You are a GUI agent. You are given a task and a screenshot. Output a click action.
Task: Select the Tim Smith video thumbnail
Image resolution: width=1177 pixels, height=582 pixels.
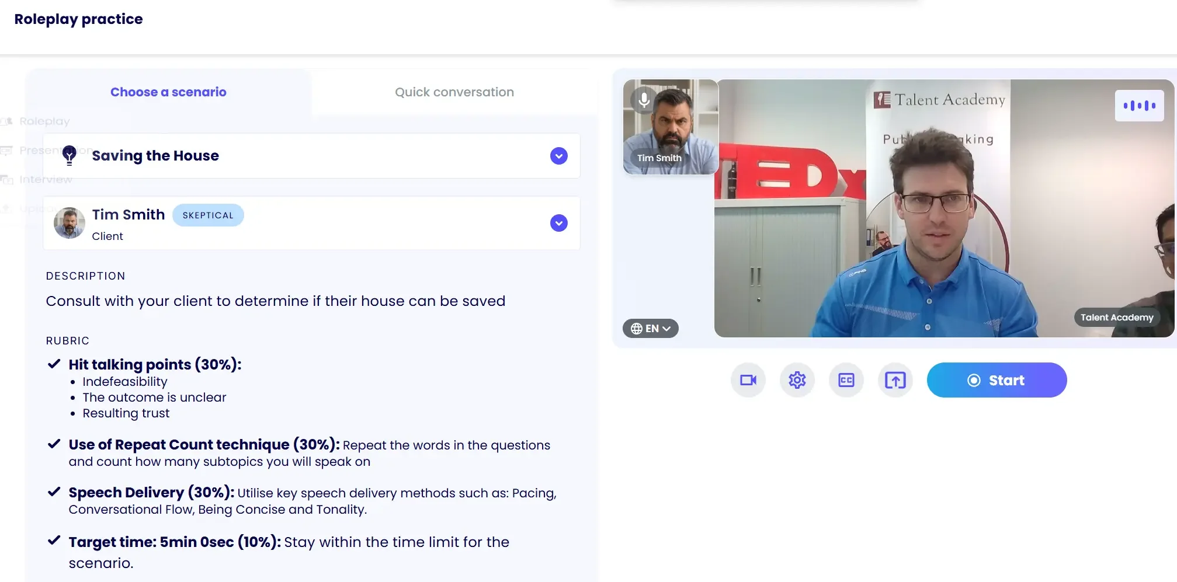[x=671, y=127]
